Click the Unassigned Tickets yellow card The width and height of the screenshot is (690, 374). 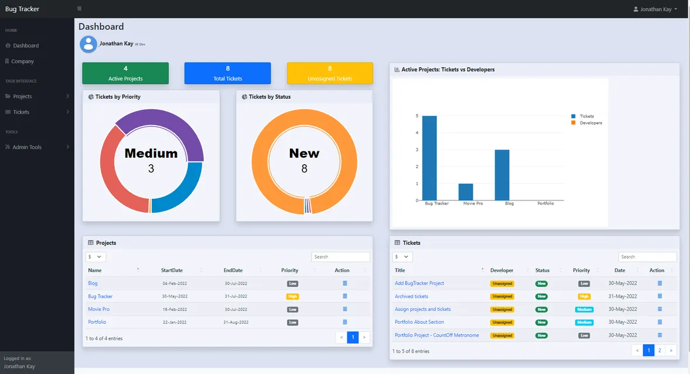[330, 73]
